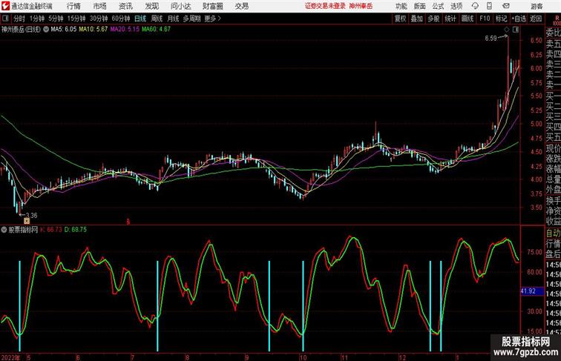Click the 6.59 high price label
The width and height of the screenshot is (561, 361).
click(491, 39)
